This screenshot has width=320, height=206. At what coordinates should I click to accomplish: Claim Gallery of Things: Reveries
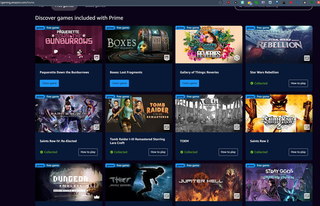[189, 83]
